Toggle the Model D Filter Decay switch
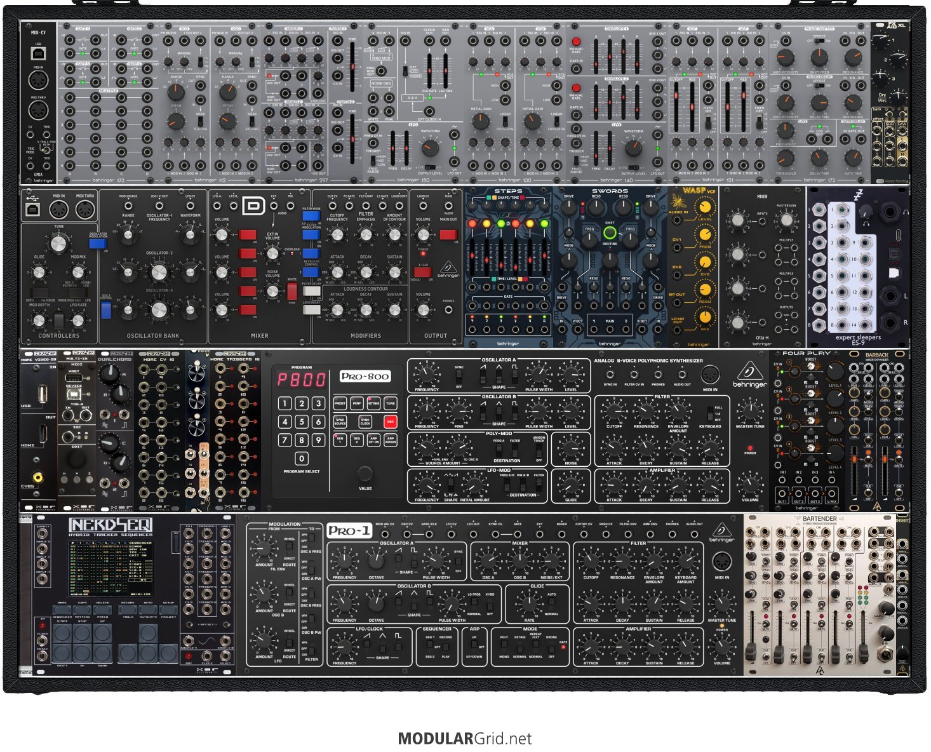This screenshot has height=752, width=931. click(x=311, y=291)
